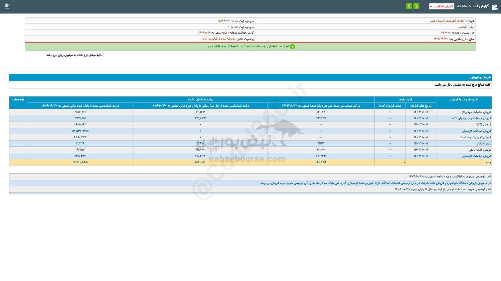Open the گزارش فعالیت report type dropdown
Screen dimensions: 501x281
(442, 6)
